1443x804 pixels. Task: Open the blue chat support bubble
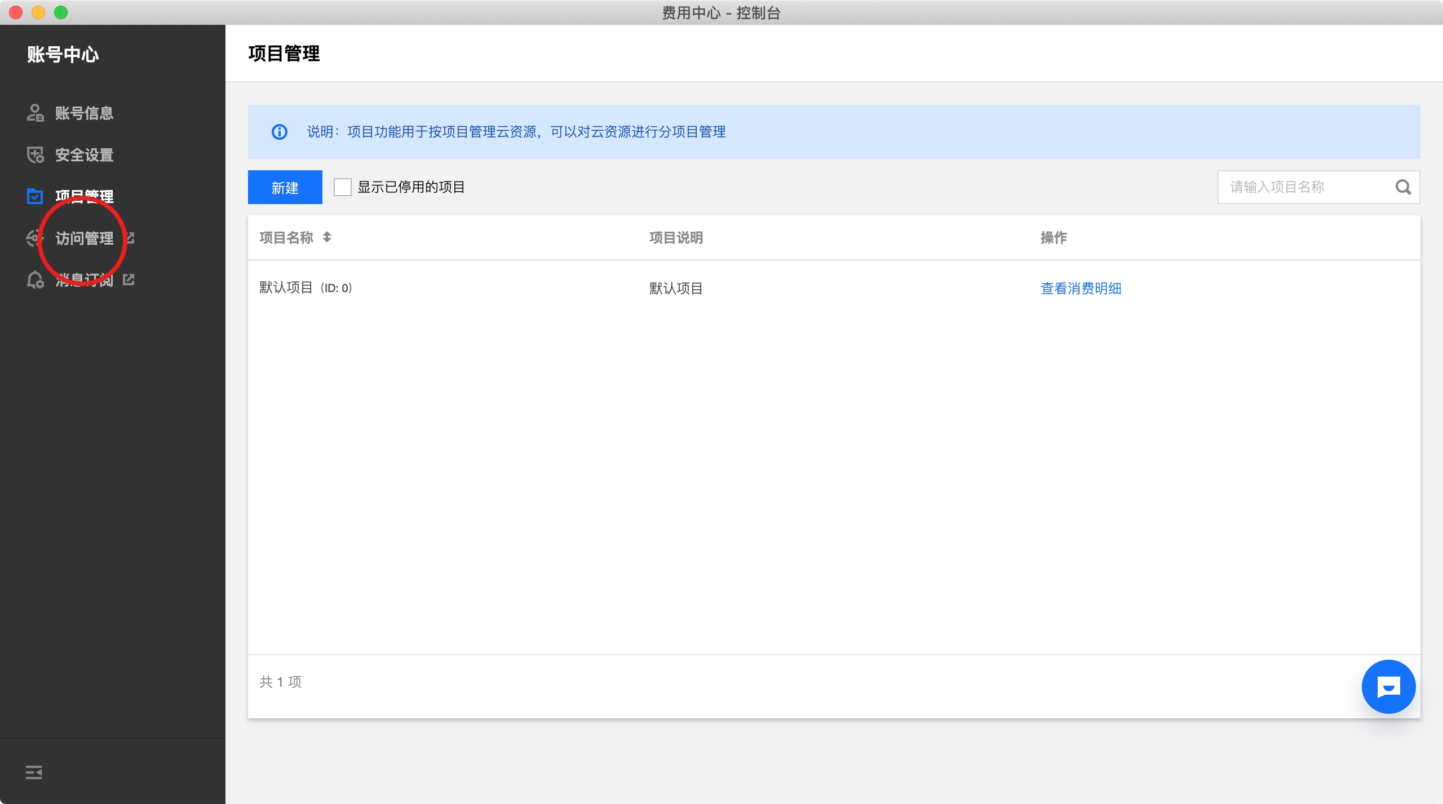(1388, 686)
